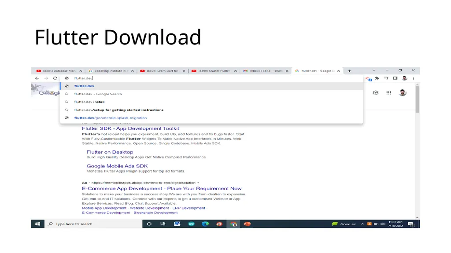Image resolution: width=451 pixels, height=253 pixels.
Task: Click the Google doodle logo
Action: 46,90
